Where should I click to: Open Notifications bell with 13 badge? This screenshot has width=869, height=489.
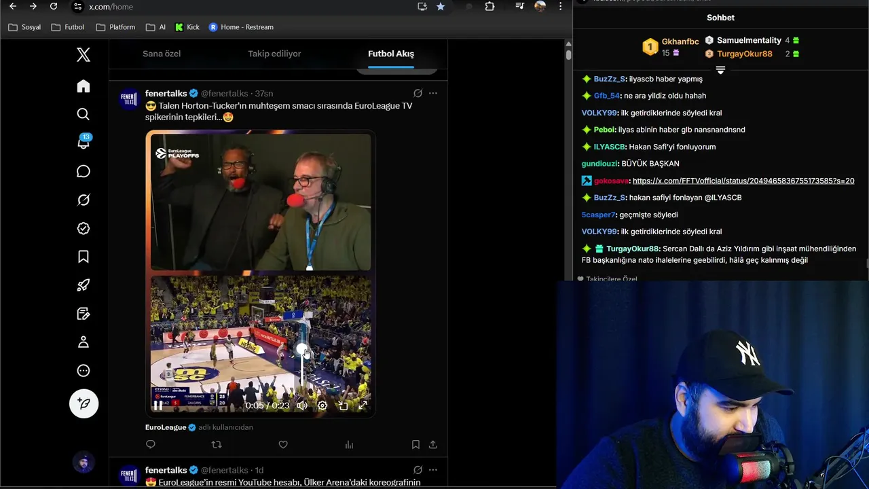(84, 142)
